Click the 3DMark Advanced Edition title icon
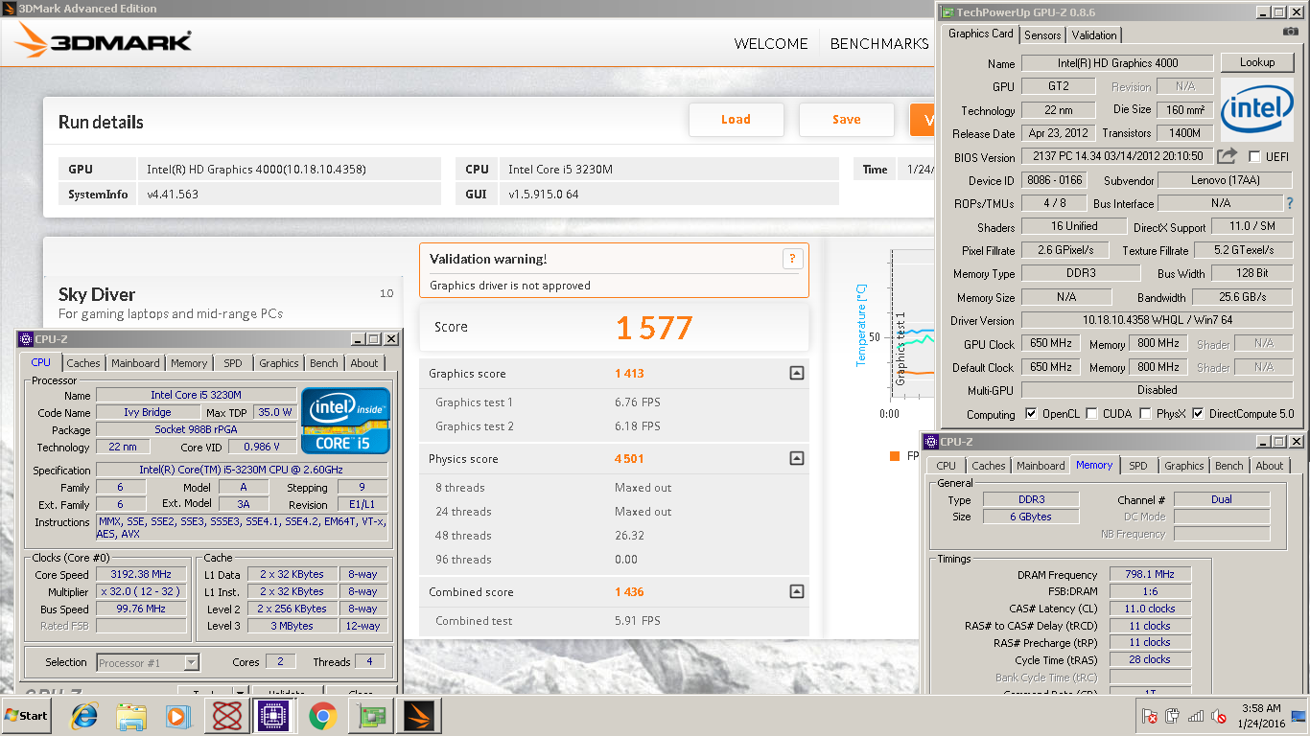The height and width of the screenshot is (736, 1310). point(9,9)
